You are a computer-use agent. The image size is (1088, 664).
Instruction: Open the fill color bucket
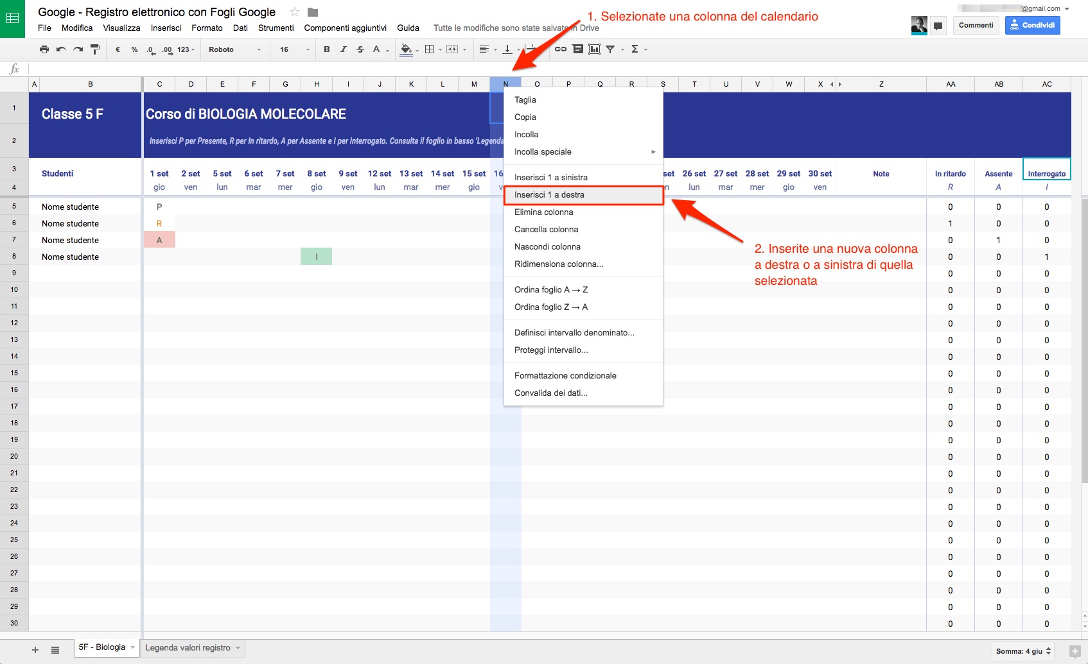pos(406,49)
